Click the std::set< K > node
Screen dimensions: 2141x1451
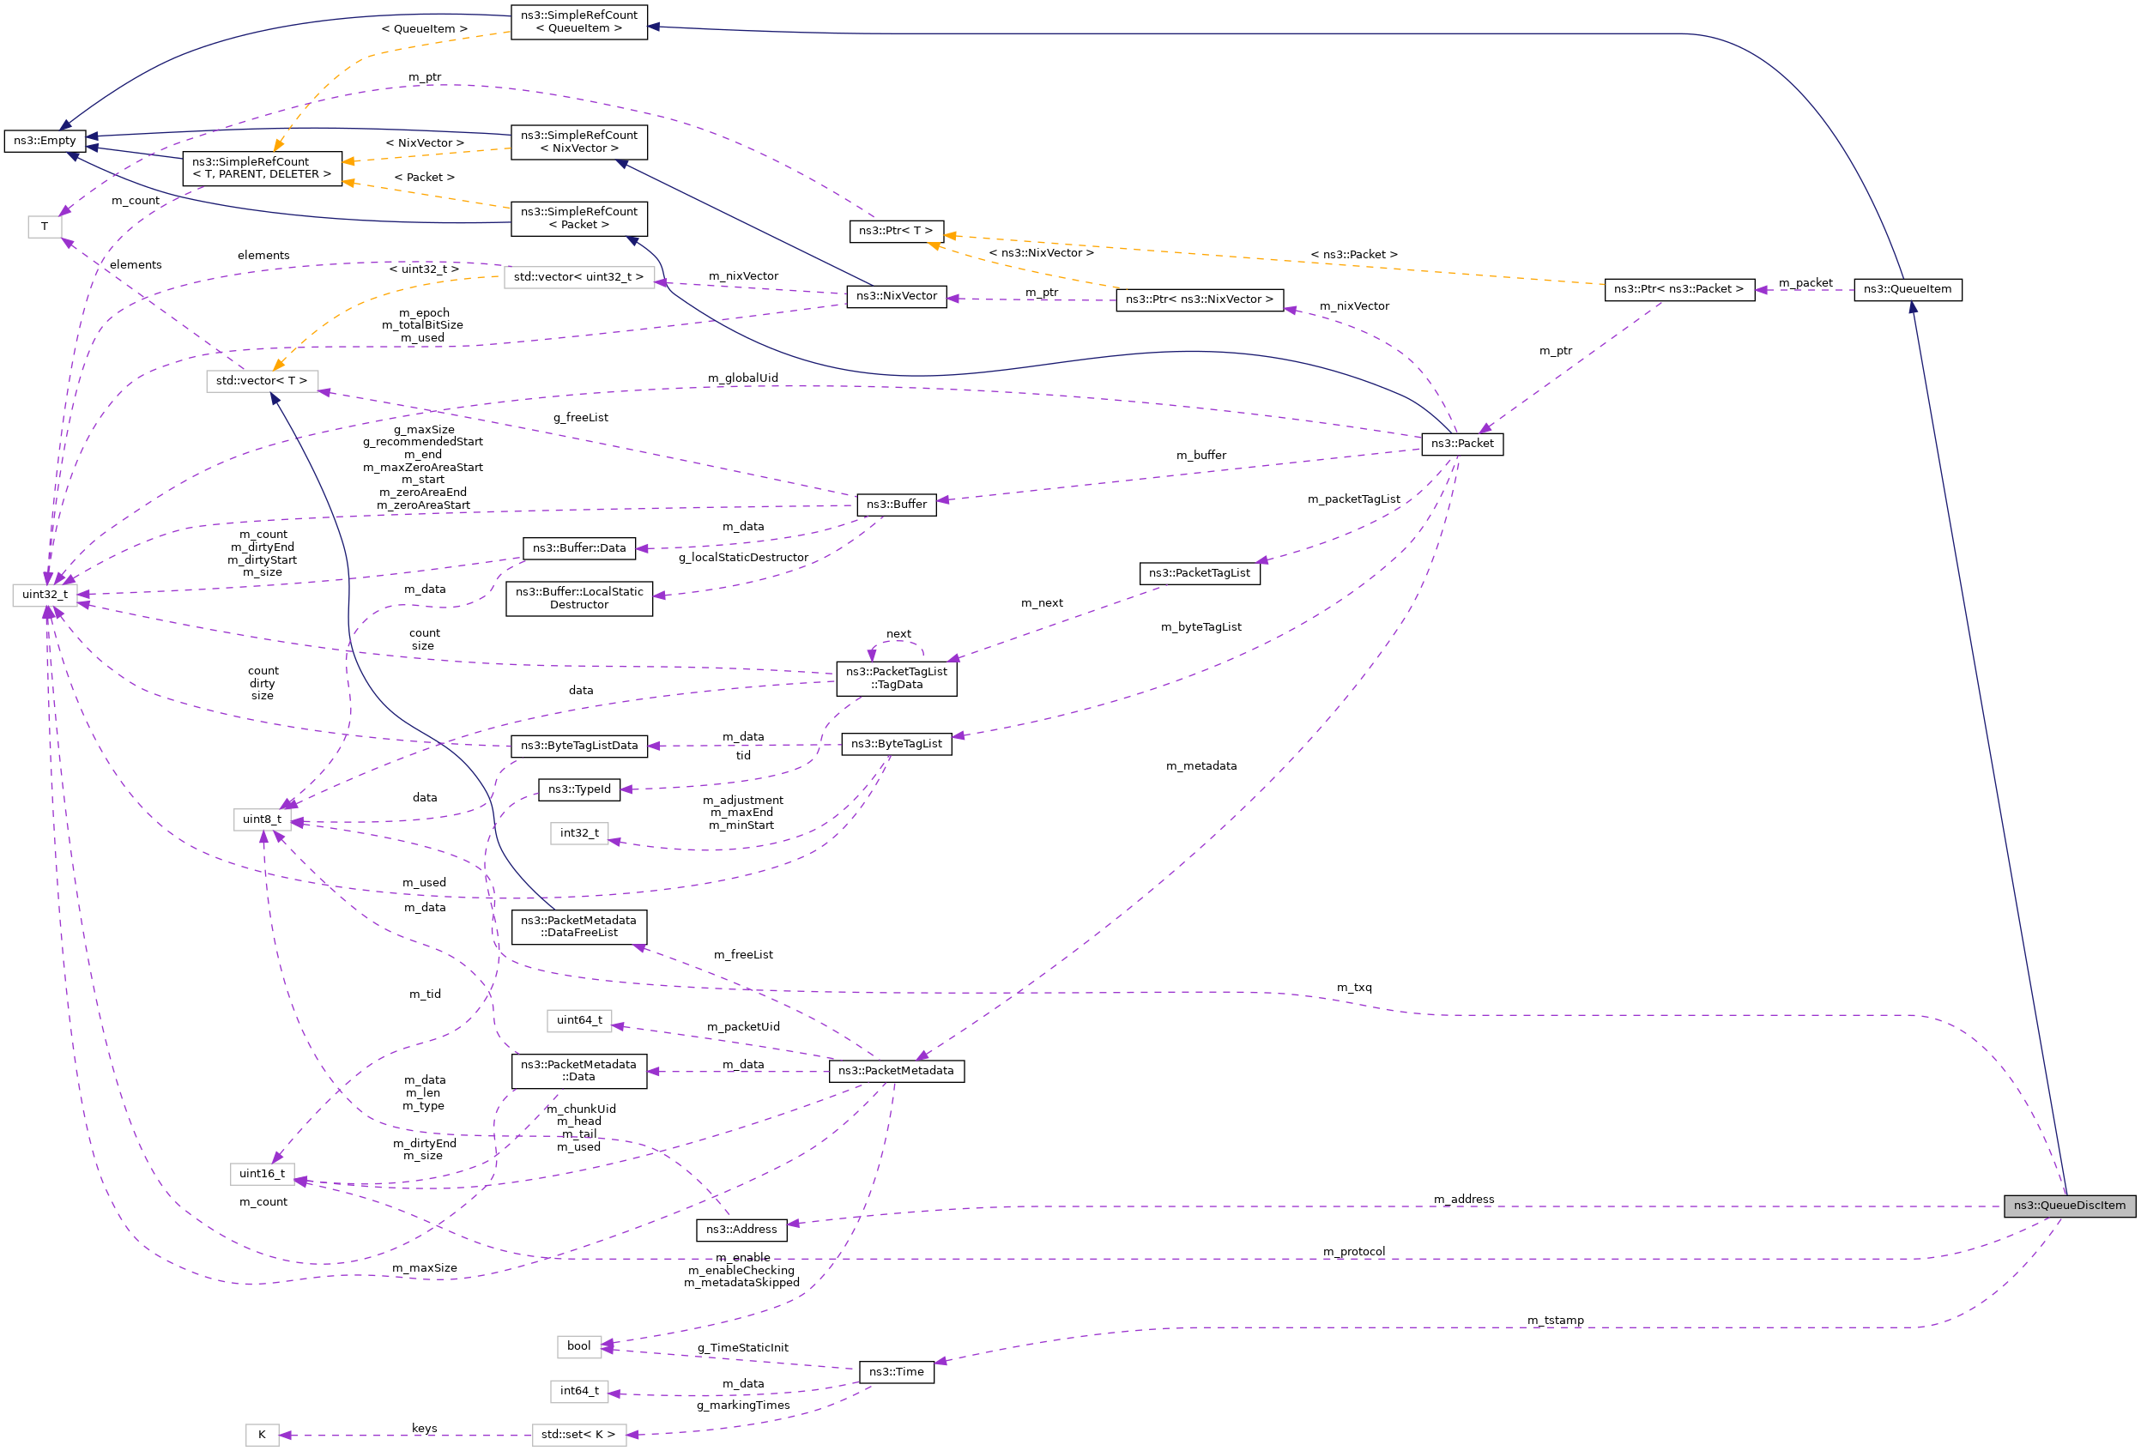tap(579, 1436)
